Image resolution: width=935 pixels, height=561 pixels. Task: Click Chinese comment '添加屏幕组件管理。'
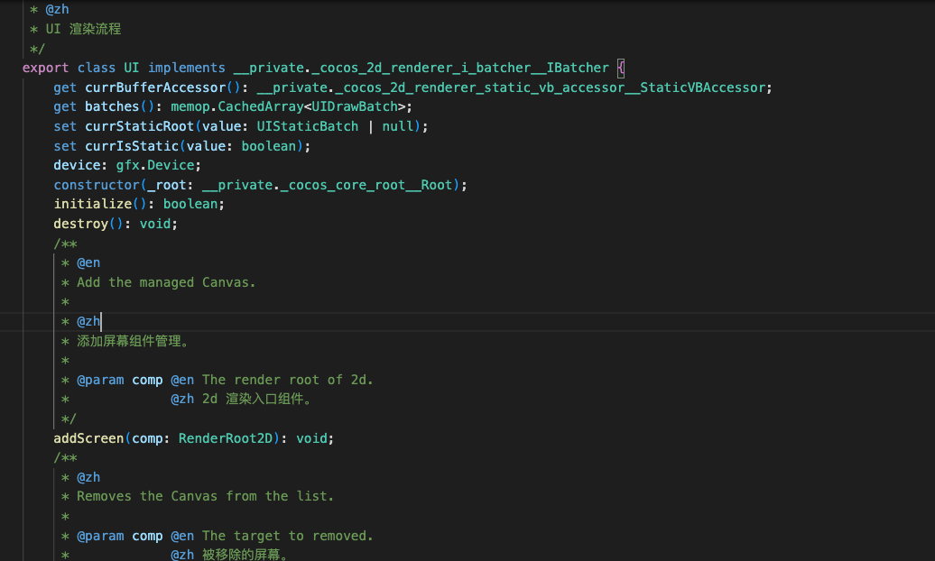point(133,341)
